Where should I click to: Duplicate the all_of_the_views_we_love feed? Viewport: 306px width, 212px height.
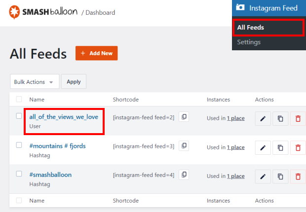(x=280, y=118)
